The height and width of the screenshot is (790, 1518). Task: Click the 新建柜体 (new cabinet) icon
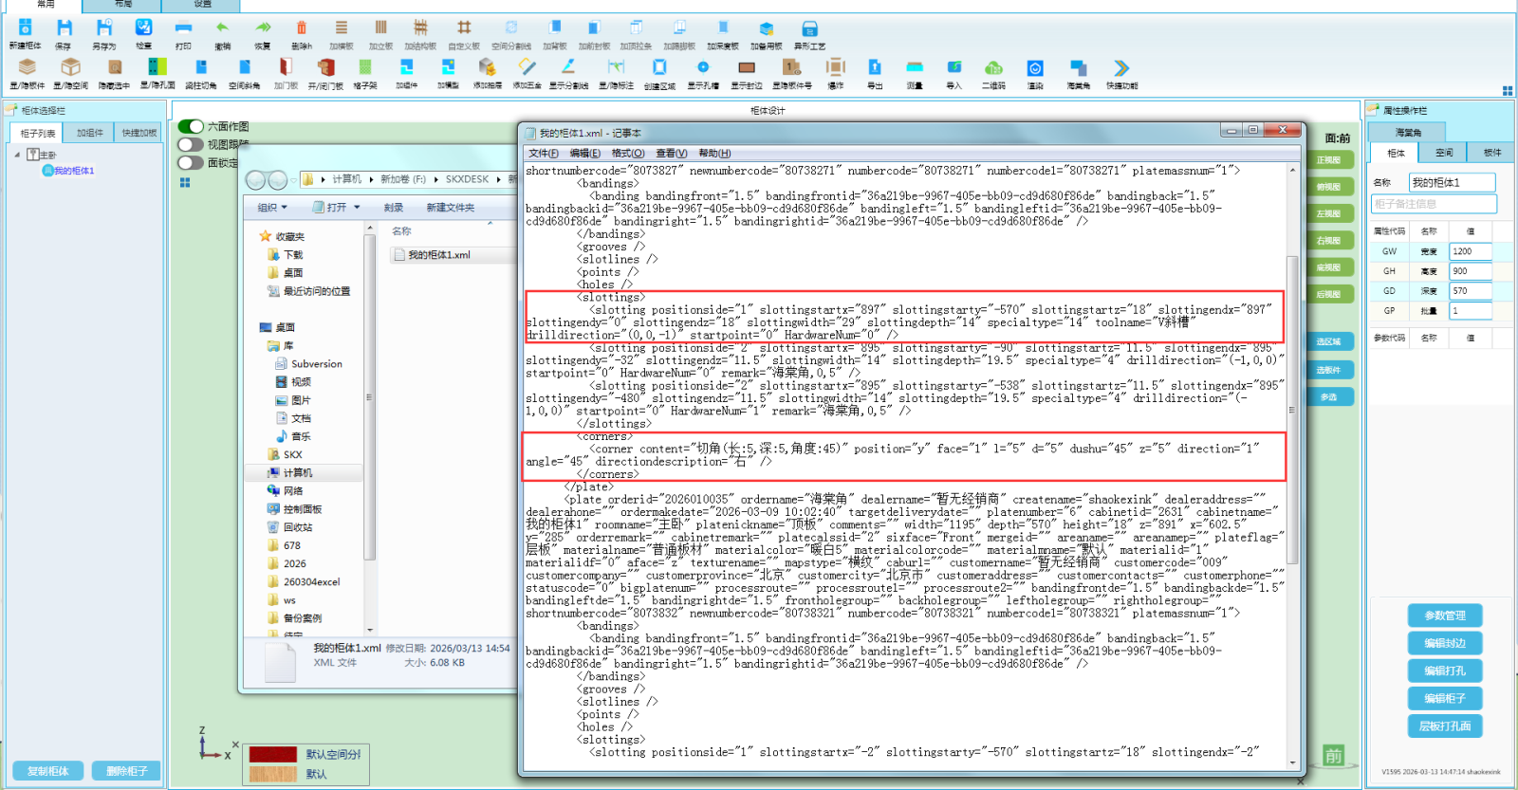pos(25,28)
